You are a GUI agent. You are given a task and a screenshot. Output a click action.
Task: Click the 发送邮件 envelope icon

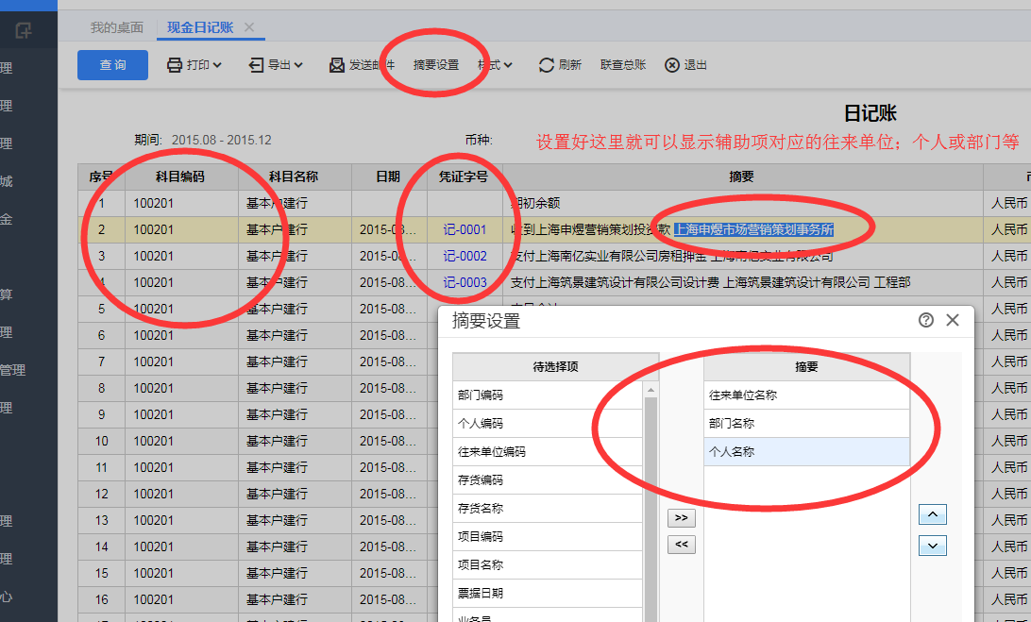pos(337,65)
